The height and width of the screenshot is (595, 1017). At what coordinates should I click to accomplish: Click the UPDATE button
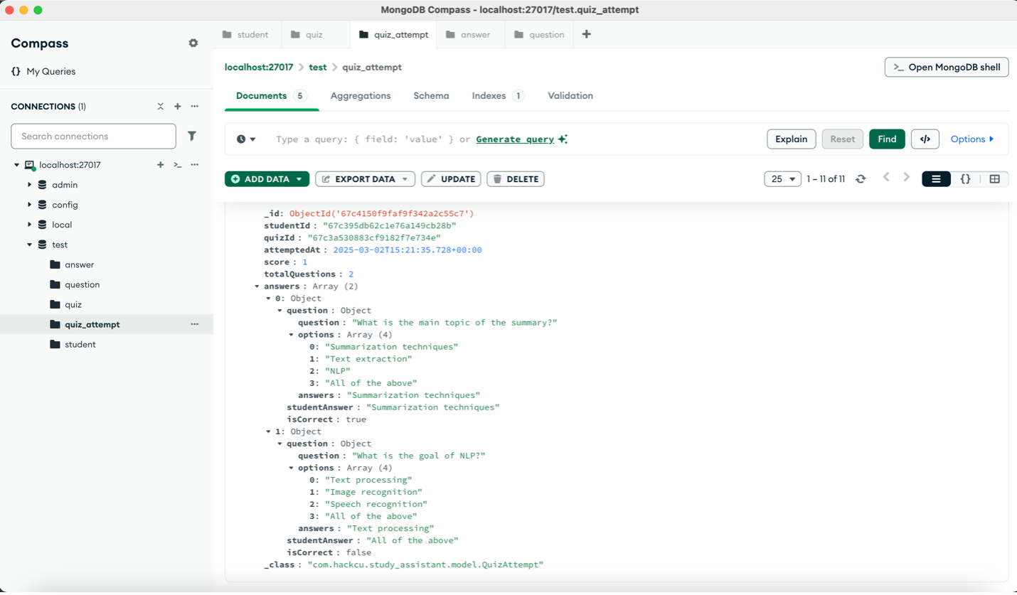point(452,179)
